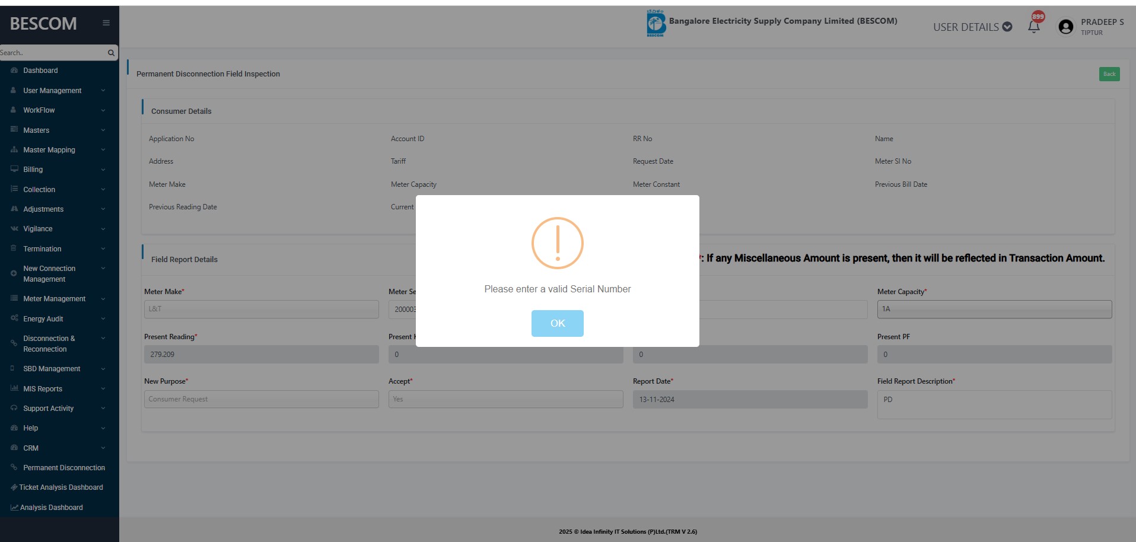Click the hamburger menu icon beside BESCOM
Viewport: 1136px width, 542px height.
(x=106, y=23)
